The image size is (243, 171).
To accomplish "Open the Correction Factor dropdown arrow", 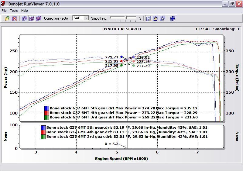I will pyautogui.click(x=86, y=18).
